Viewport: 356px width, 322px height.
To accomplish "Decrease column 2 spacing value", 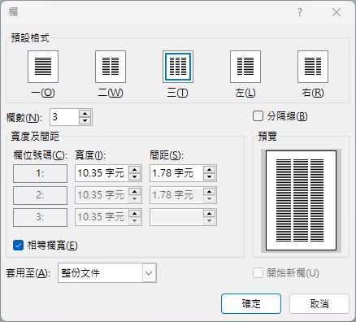I will 209,198.
